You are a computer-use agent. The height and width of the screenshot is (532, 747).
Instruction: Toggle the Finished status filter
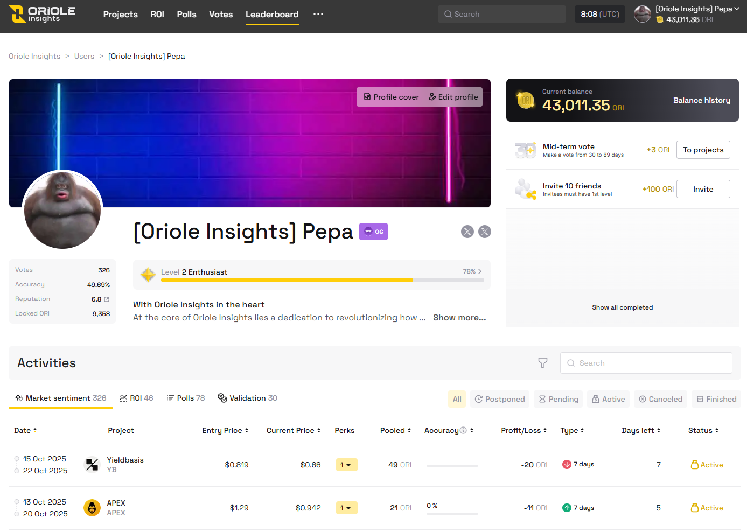coord(716,399)
